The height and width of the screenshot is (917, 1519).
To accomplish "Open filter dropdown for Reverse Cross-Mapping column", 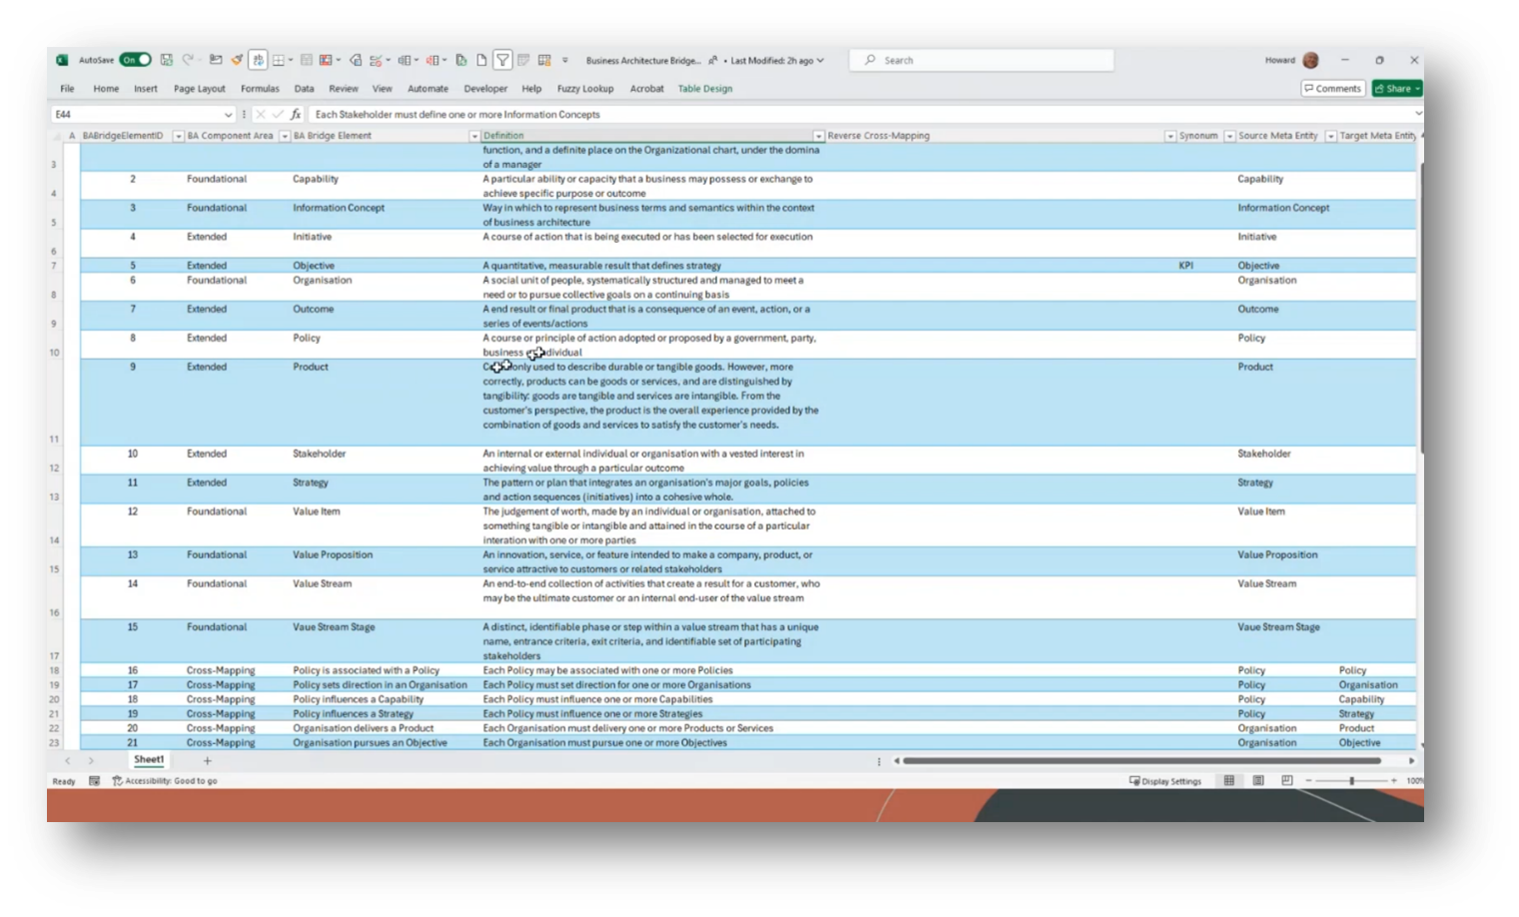I will 1169,136.
